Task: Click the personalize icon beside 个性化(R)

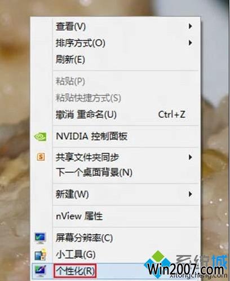Action: tap(40, 271)
